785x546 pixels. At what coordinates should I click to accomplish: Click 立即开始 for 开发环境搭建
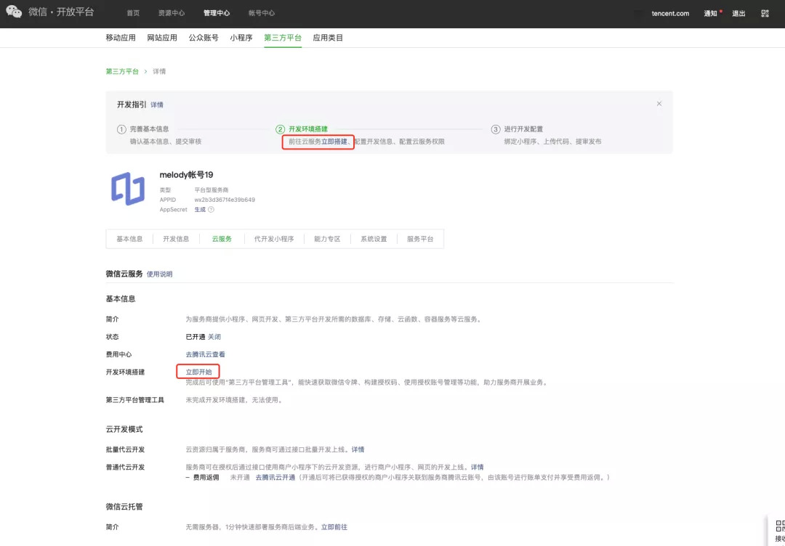tap(198, 372)
